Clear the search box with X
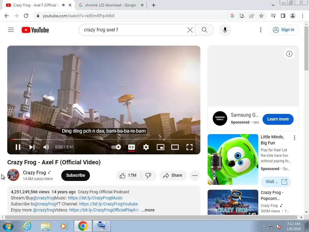Viewport: 309px width, 232px height. coord(190,30)
